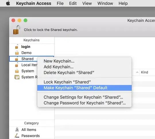Open the Apple menu
155x139 pixels.
pyautogui.click(x=8, y=3)
